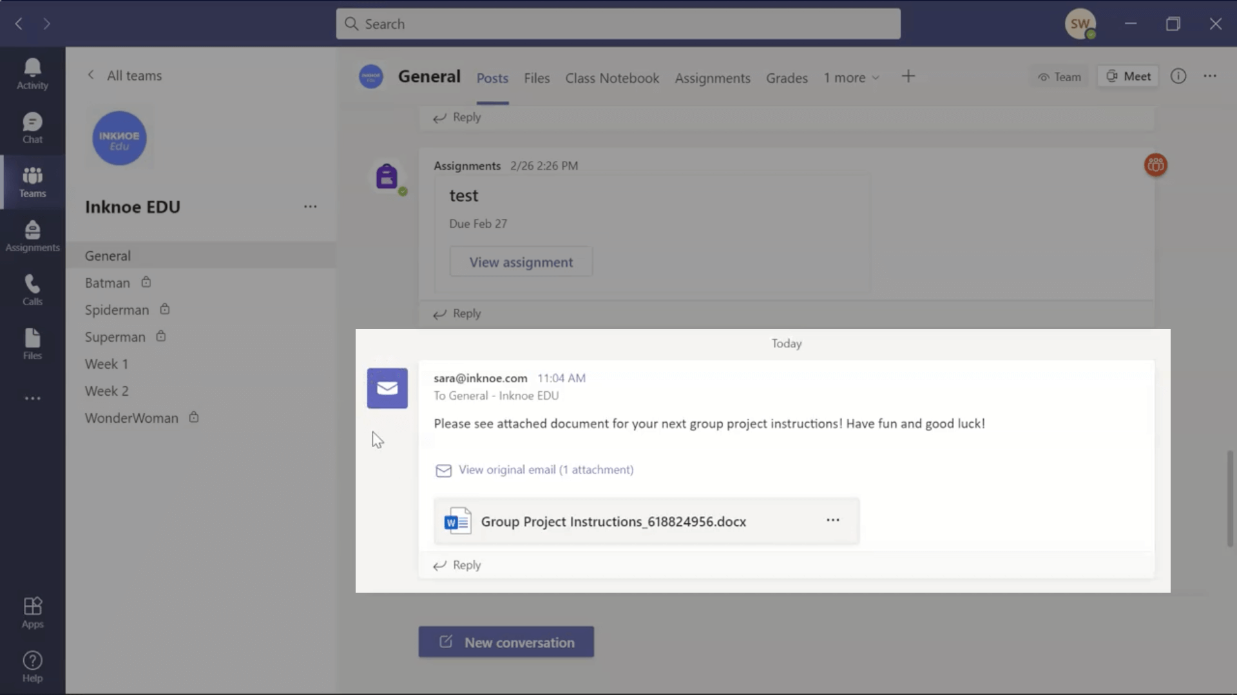Click 'View assignment' button for test
1237x695 pixels.
(521, 261)
